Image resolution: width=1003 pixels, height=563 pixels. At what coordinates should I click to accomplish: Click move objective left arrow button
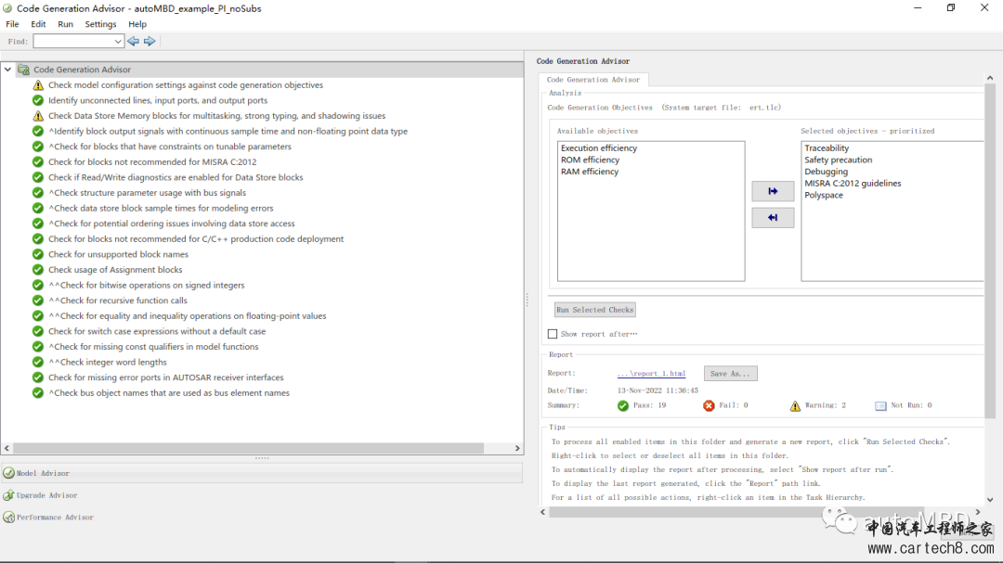773,218
